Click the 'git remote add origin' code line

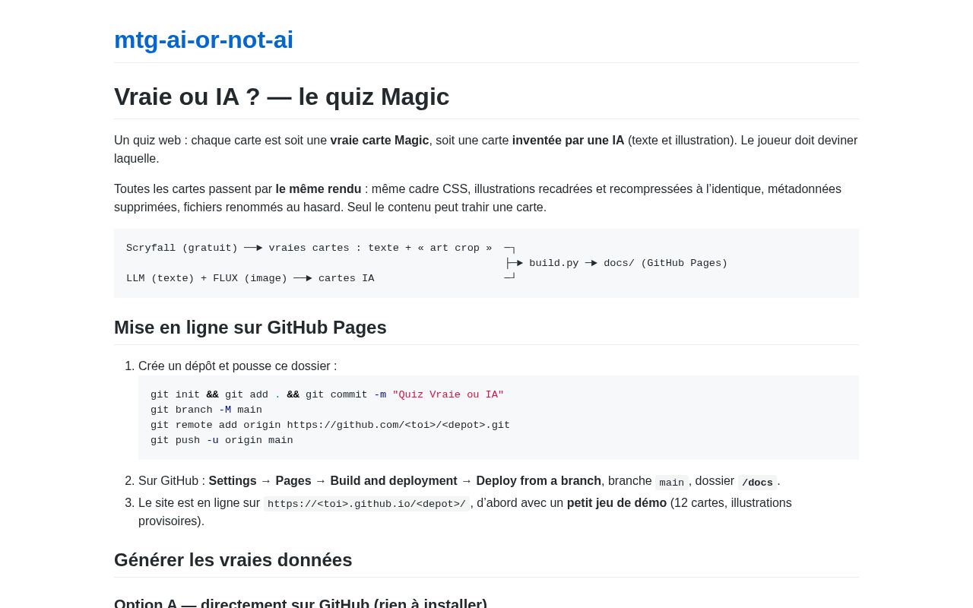click(x=330, y=425)
